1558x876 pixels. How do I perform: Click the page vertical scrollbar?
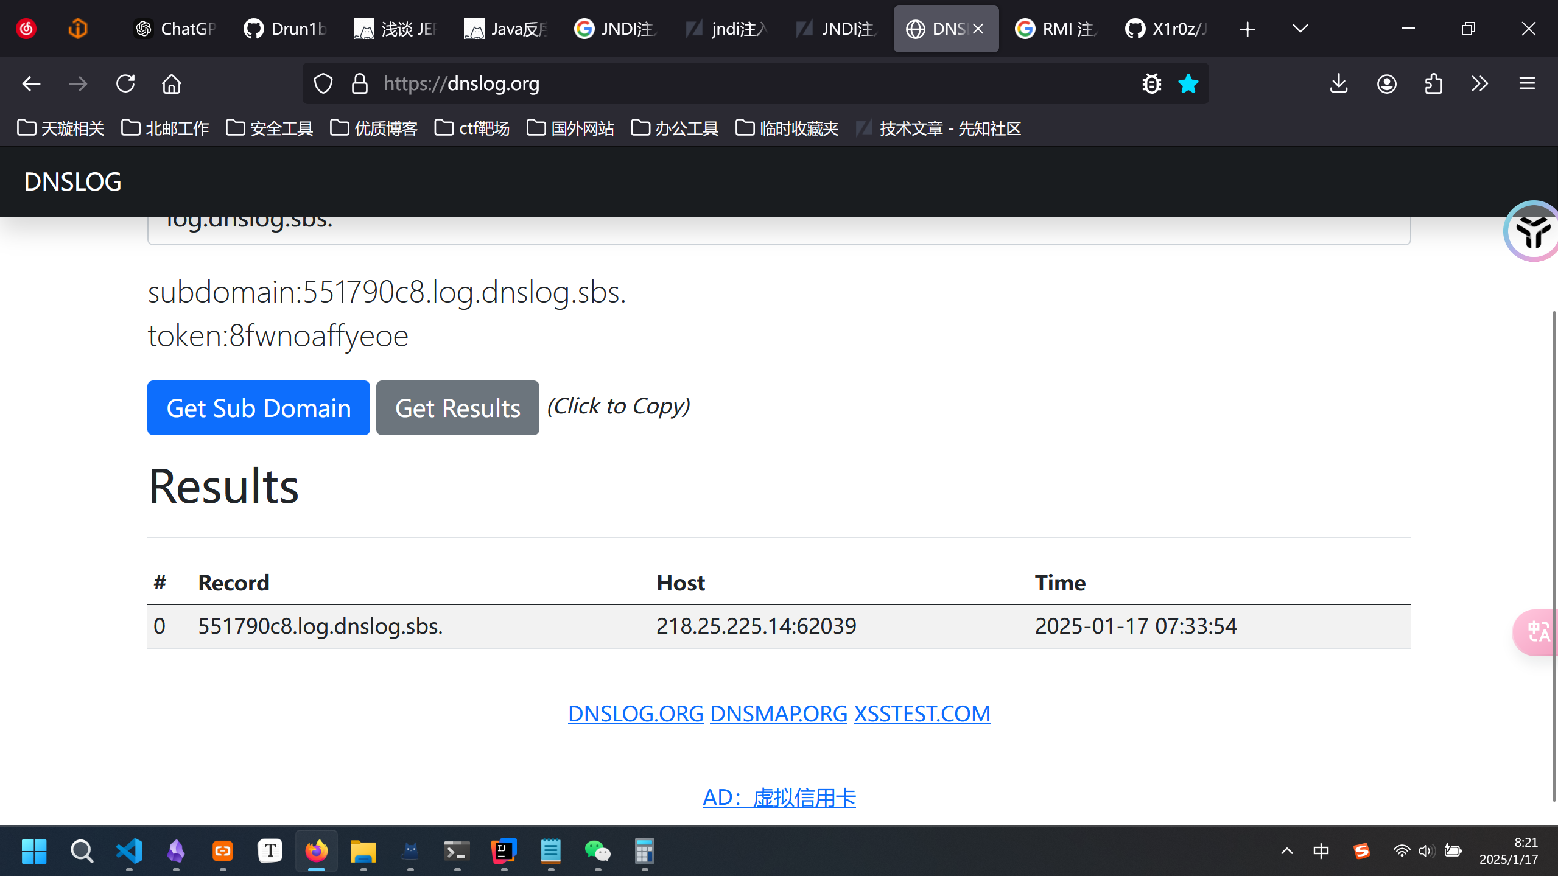[x=1553, y=555]
